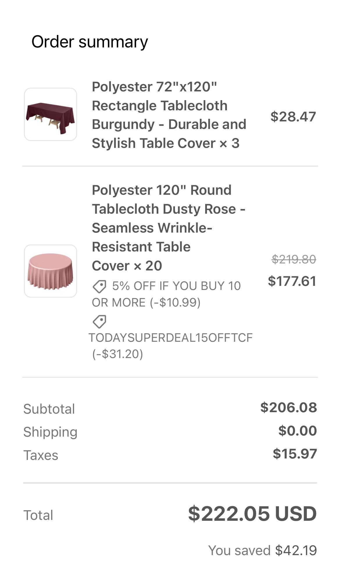Click the $222.05 USD total amount
This screenshot has height=572, width=340.
click(252, 514)
